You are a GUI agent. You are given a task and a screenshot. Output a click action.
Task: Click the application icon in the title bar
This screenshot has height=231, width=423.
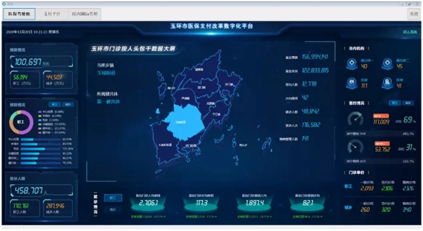click(4, 3)
